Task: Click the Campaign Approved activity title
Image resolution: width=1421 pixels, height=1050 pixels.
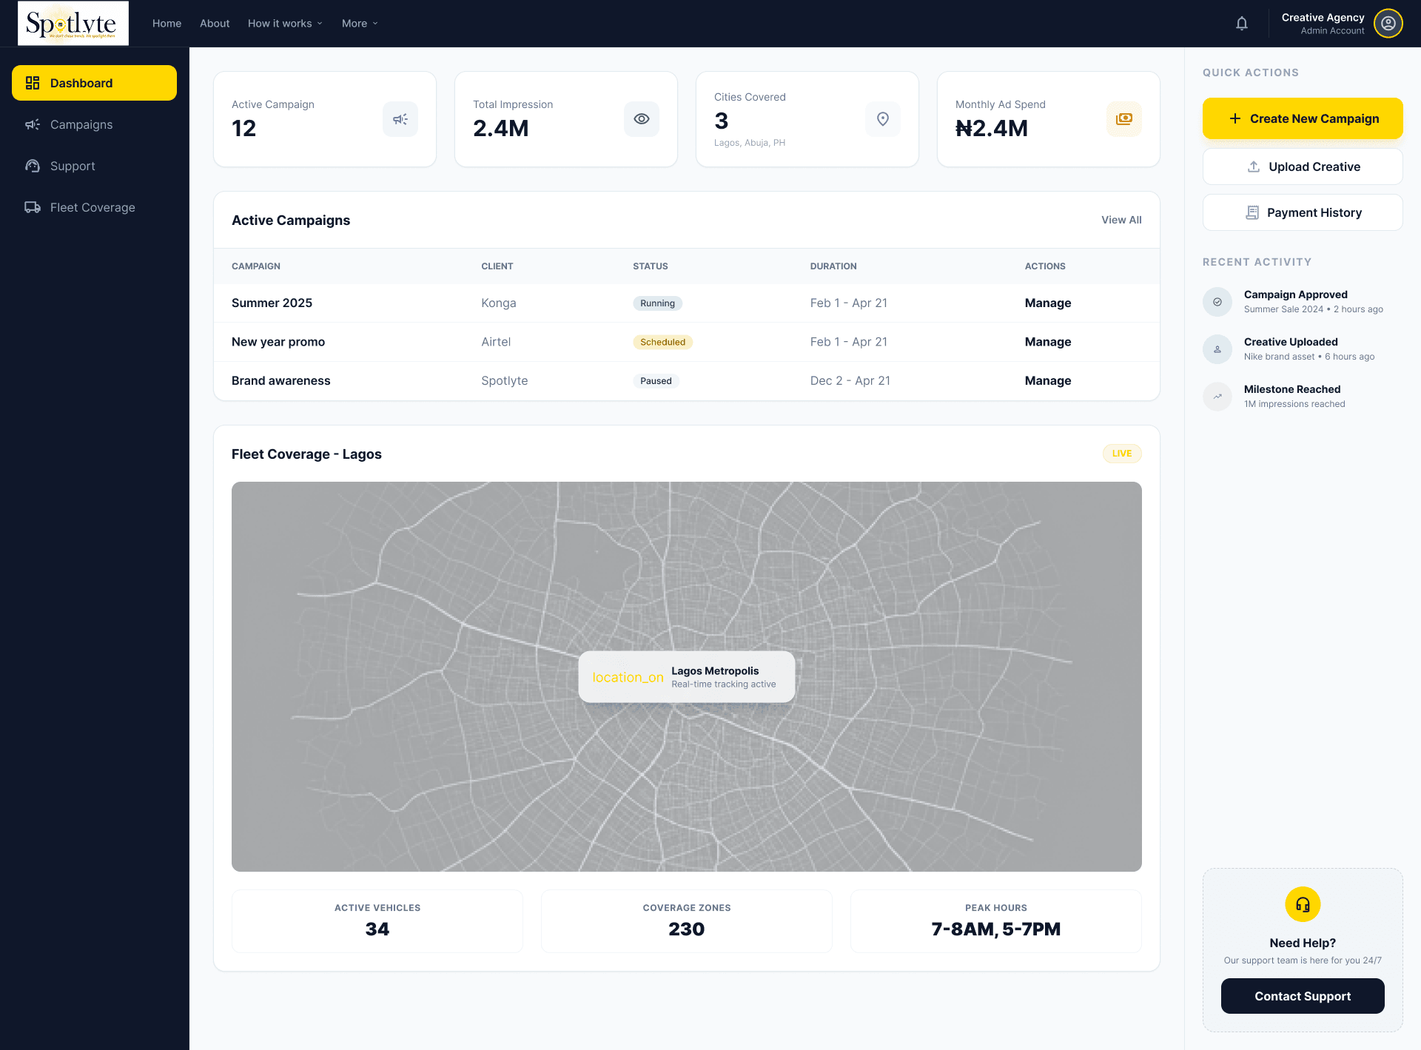Action: tap(1295, 295)
